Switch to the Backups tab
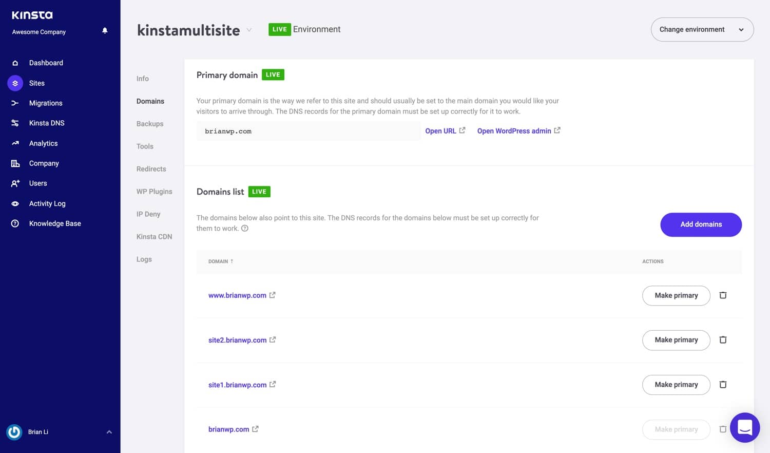 pyautogui.click(x=149, y=123)
